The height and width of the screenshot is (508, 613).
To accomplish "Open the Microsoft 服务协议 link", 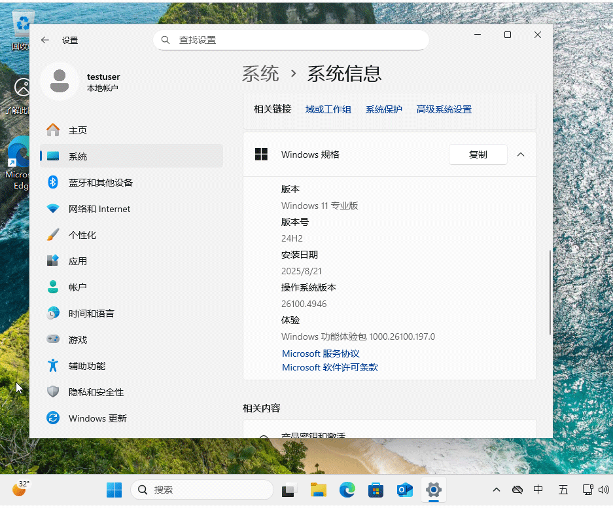I will click(x=321, y=354).
